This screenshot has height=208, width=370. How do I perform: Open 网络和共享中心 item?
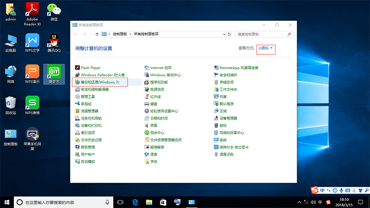coord(229,133)
